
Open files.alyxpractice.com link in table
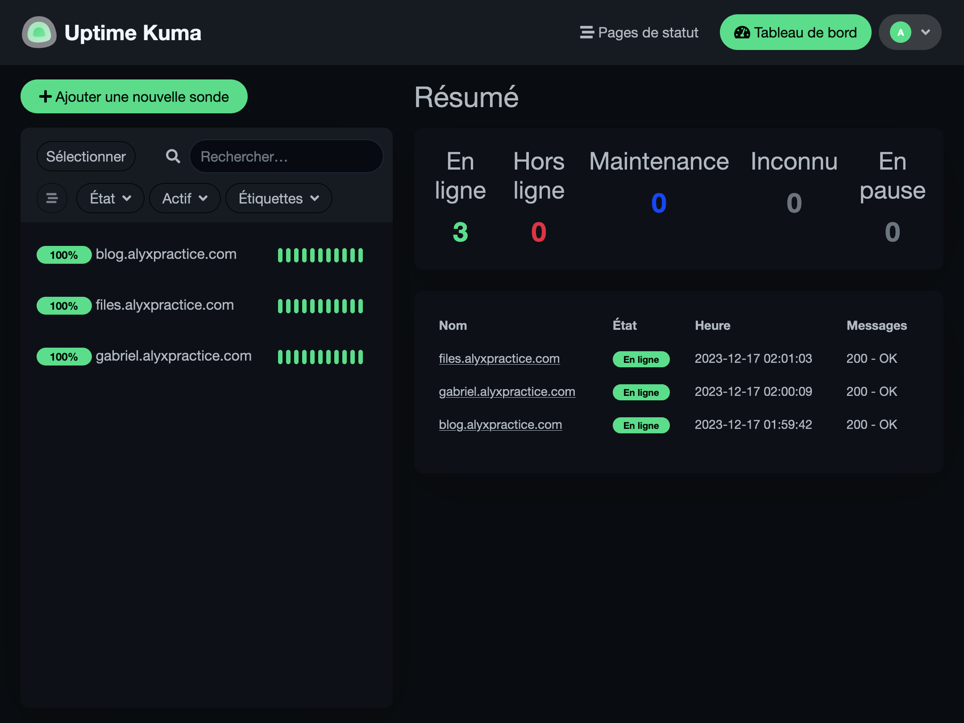pos(499,358)
